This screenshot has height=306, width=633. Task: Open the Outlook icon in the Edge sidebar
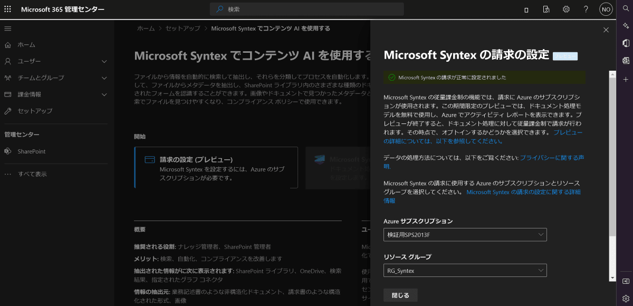coord(626,61)
